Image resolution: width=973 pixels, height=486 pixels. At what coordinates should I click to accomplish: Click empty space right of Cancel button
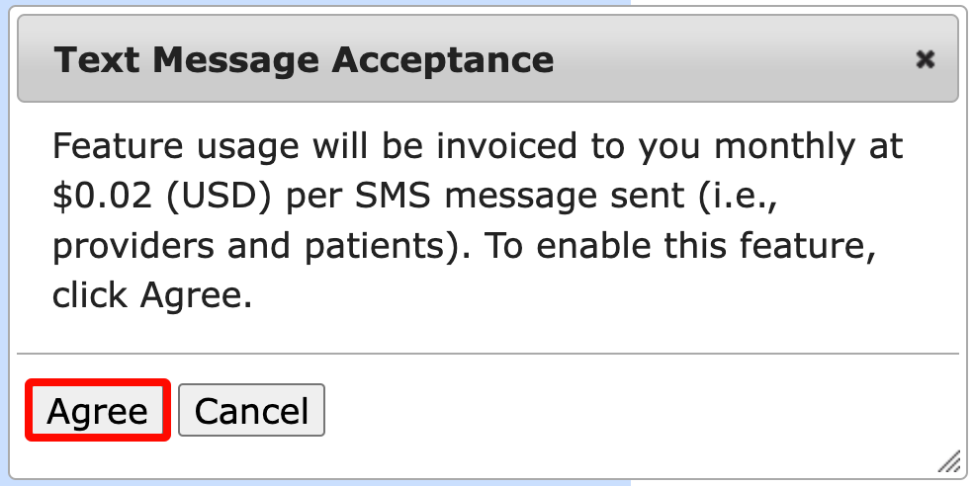pos(633,411)
